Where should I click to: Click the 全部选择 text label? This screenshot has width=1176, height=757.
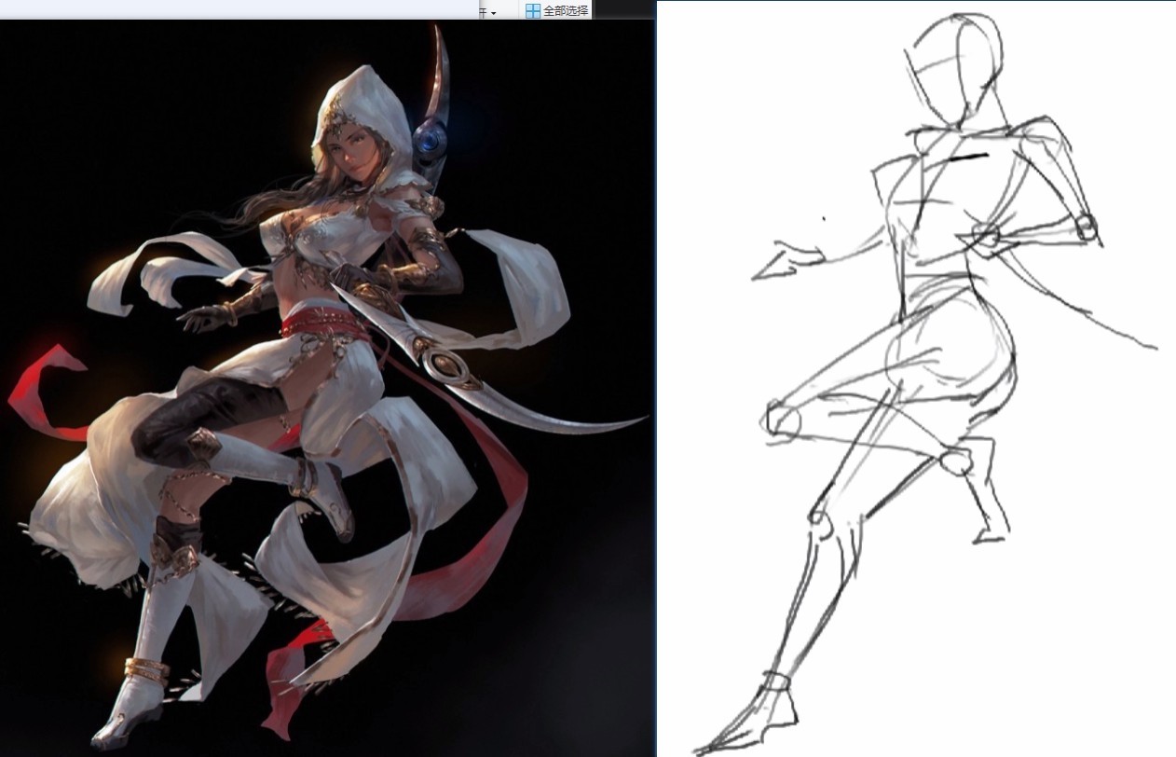click(x=566, y=10)
